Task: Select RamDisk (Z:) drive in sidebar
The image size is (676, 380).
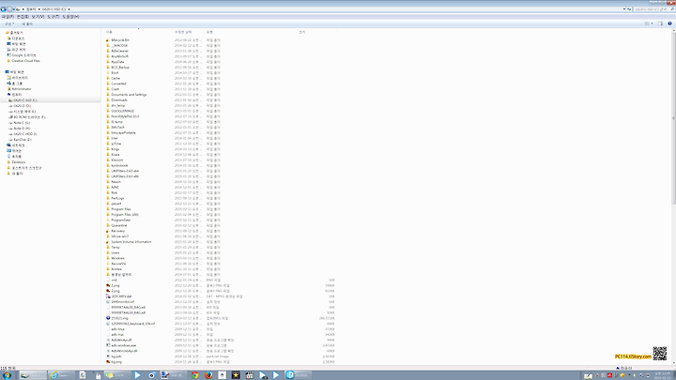Action: coord(22,140)
